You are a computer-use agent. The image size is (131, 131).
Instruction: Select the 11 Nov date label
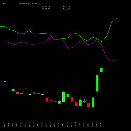29,125
